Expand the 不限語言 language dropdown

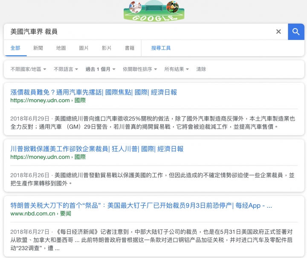click(66, 69)
